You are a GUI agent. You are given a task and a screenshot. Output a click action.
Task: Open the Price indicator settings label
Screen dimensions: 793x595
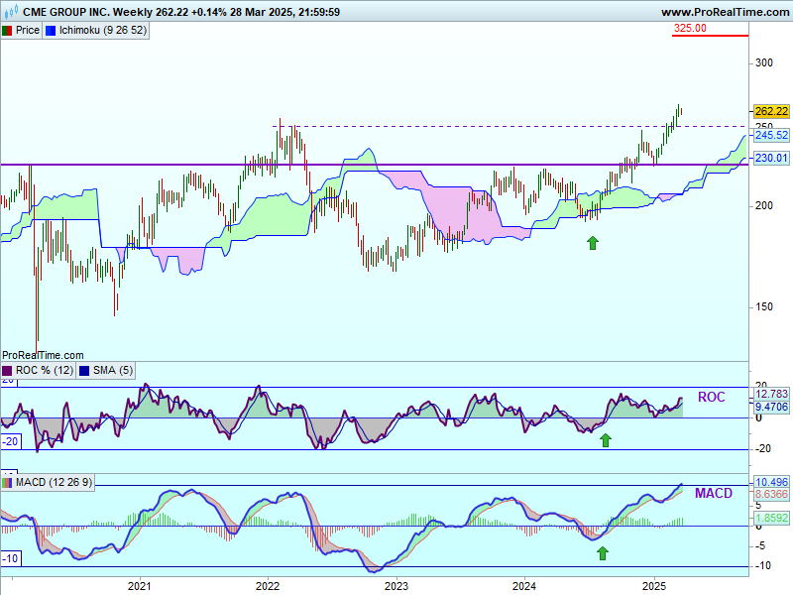coord(28,30)
